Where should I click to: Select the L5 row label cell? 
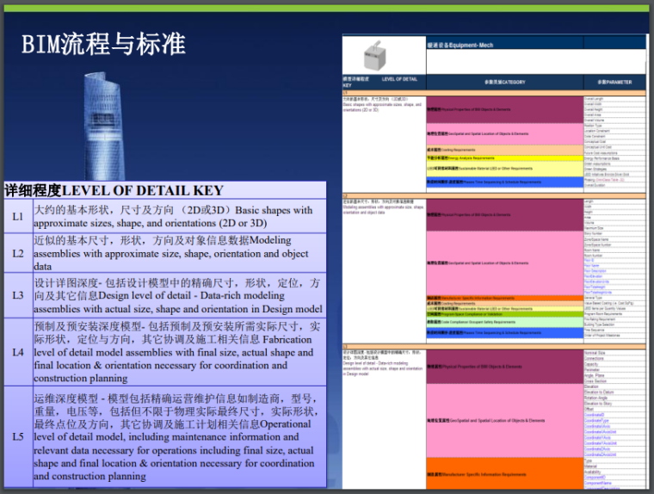pyautogui.click(x=18, y=436)
